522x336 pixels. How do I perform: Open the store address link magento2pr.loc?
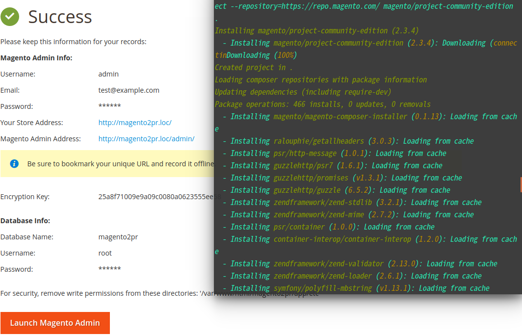pos(135,123)
